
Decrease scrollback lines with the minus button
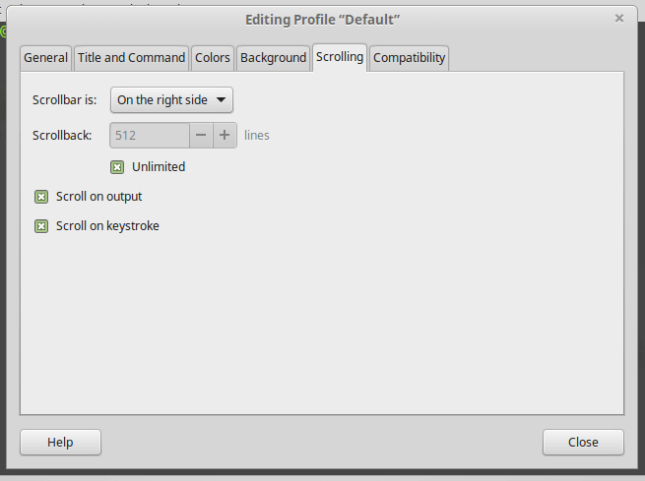point(201,135)
